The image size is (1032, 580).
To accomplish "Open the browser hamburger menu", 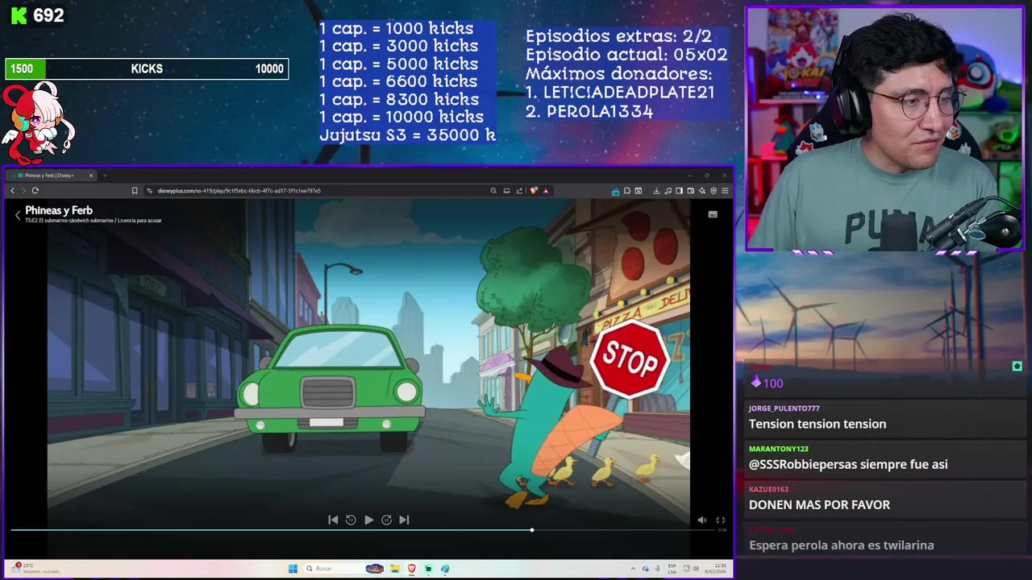I will point(725,191).
